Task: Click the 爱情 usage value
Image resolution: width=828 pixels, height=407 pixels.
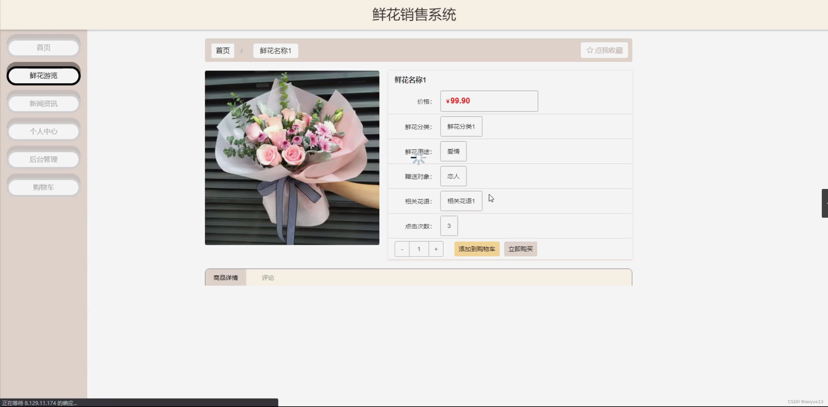Action: 453,151
